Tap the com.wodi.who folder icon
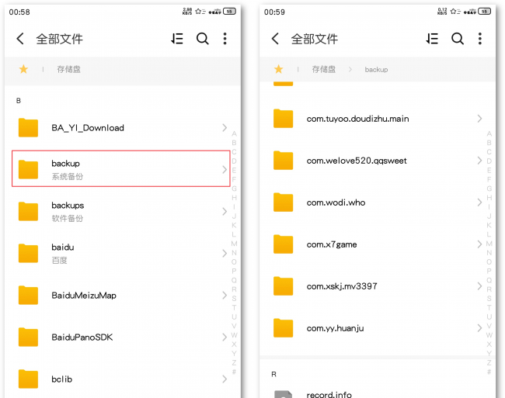The width and height of the screenshot is (505, 398). tap(284, 202)
